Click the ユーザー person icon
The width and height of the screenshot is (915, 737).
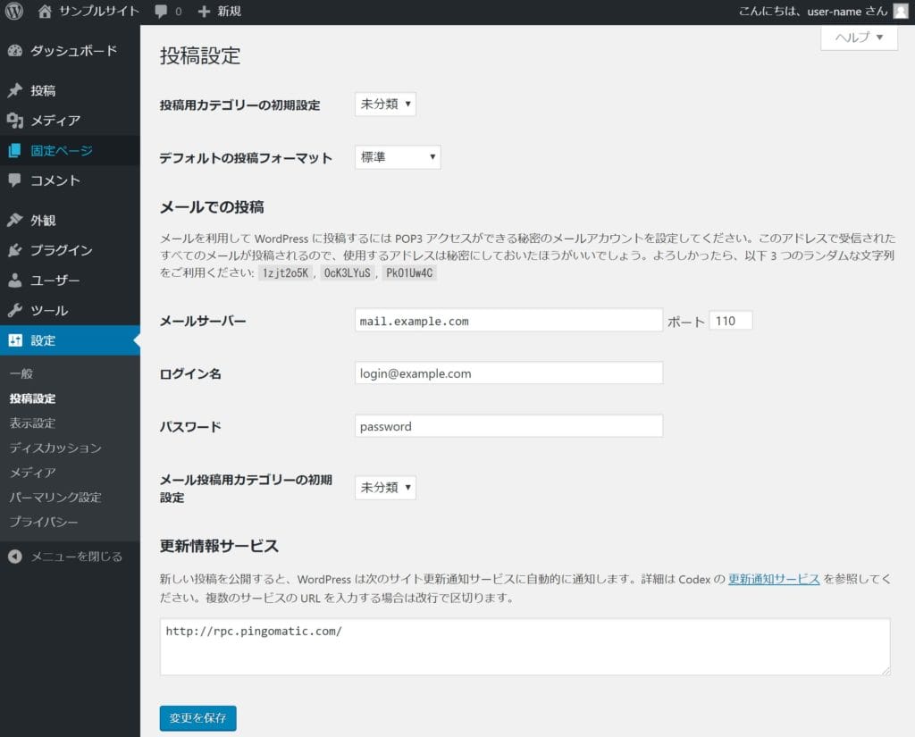[x=15, y=281]
